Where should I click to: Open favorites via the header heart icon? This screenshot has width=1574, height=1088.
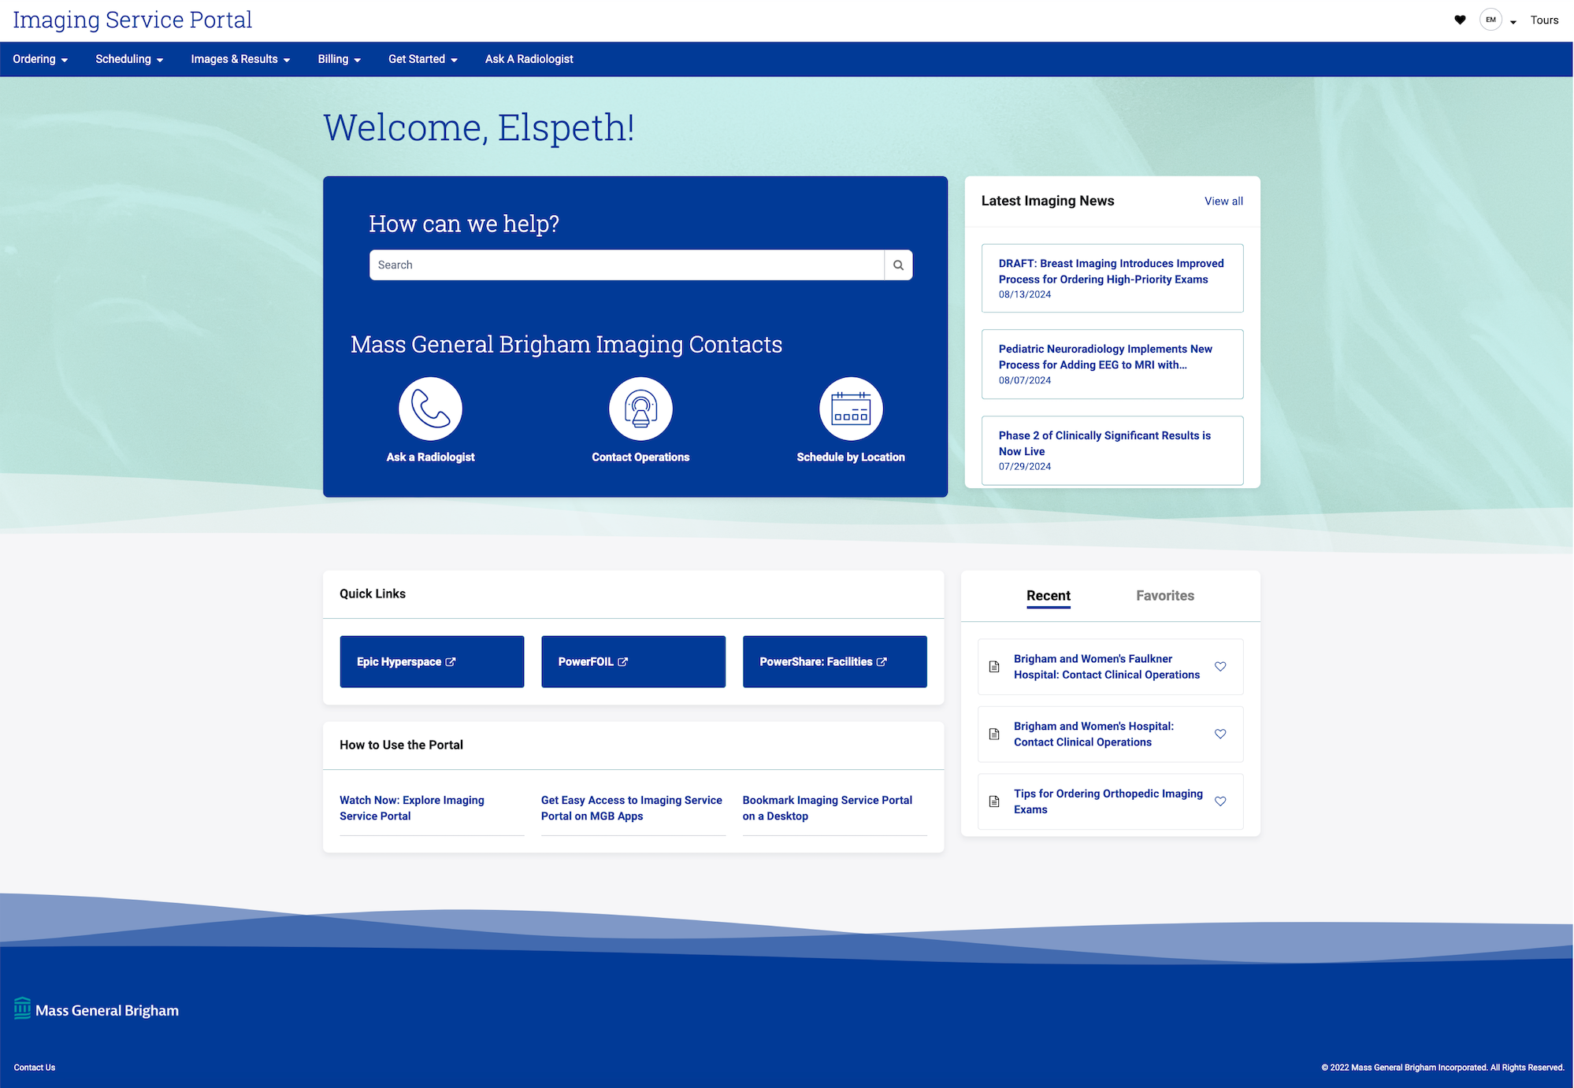pos(1460,20)
